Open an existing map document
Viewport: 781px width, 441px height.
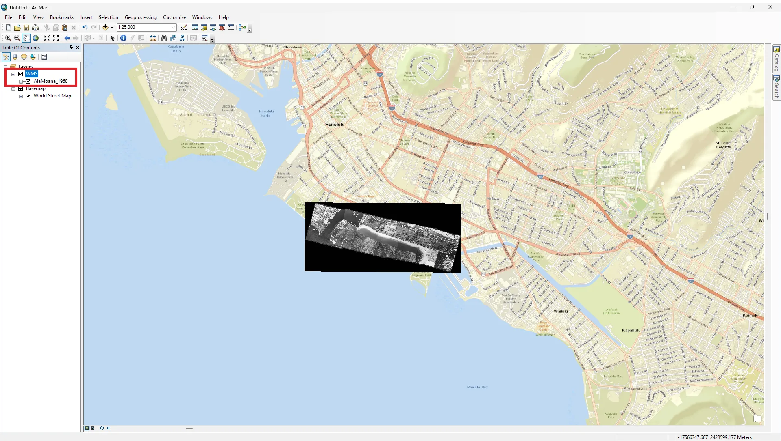[17, 28]
